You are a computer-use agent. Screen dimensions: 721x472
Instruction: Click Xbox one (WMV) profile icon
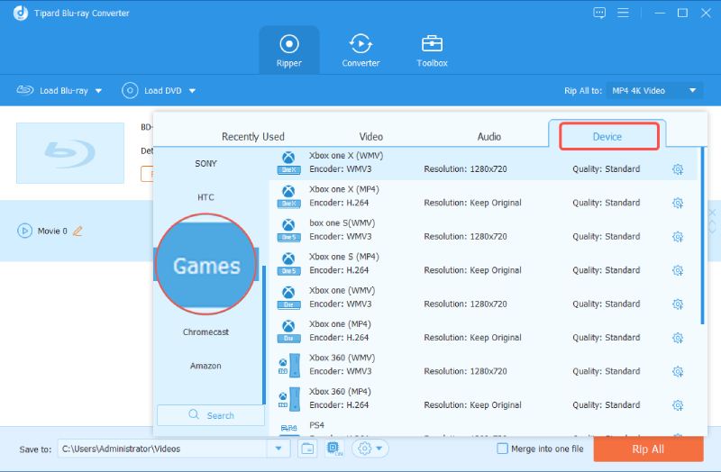coord(288,297)
